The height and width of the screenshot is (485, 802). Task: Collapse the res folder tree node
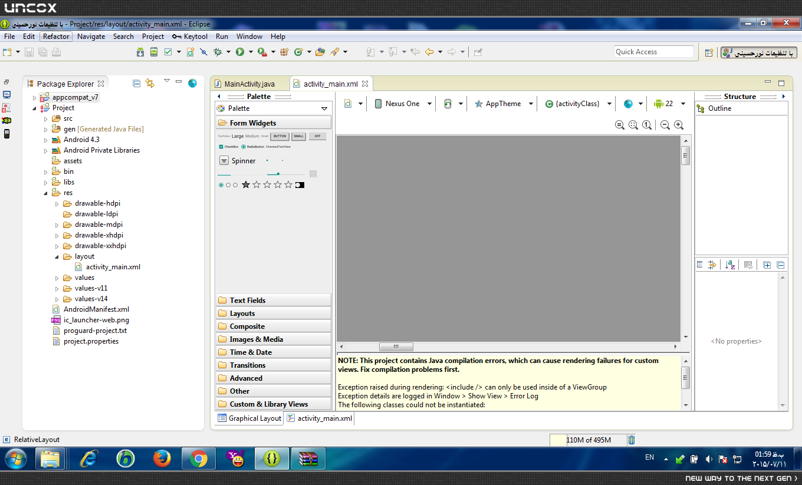[46, 193]
